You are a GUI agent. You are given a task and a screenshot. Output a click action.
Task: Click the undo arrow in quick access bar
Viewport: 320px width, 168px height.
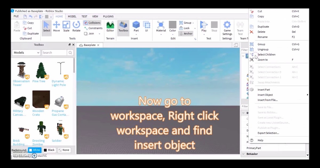pyautogui.click(x=30, y=17)
